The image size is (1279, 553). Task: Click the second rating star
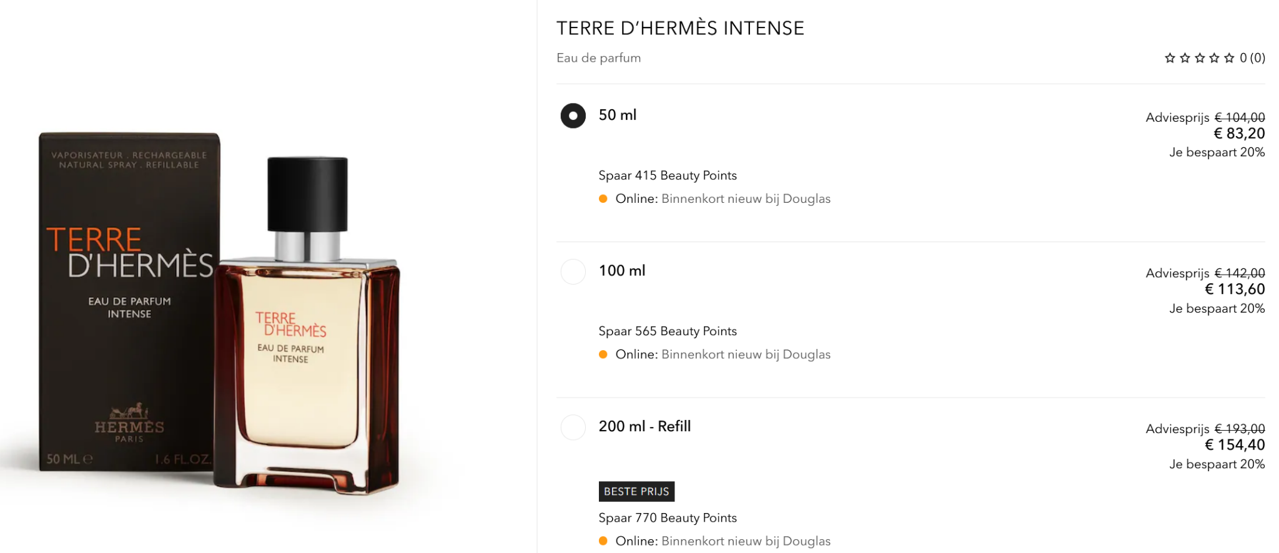click(x=1185, y=58)
